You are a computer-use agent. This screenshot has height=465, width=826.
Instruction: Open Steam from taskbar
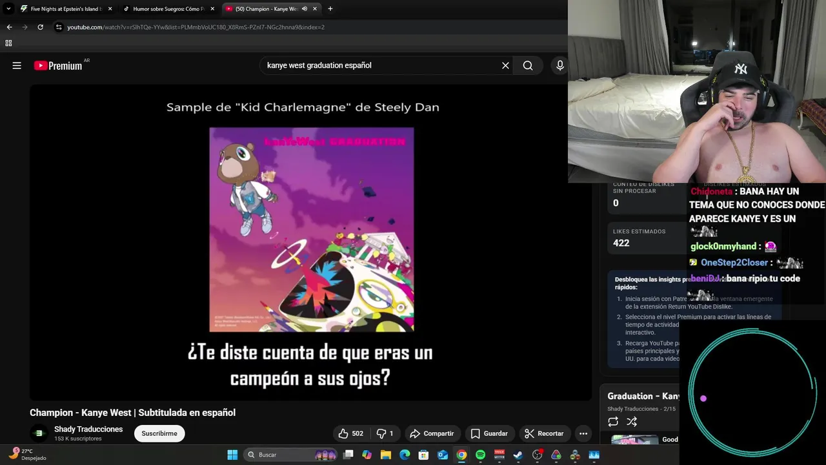coord(518,455)
